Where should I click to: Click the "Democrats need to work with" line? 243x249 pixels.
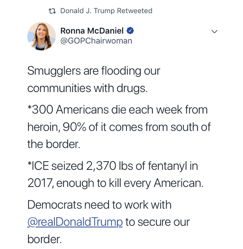[x=99, y=205]
